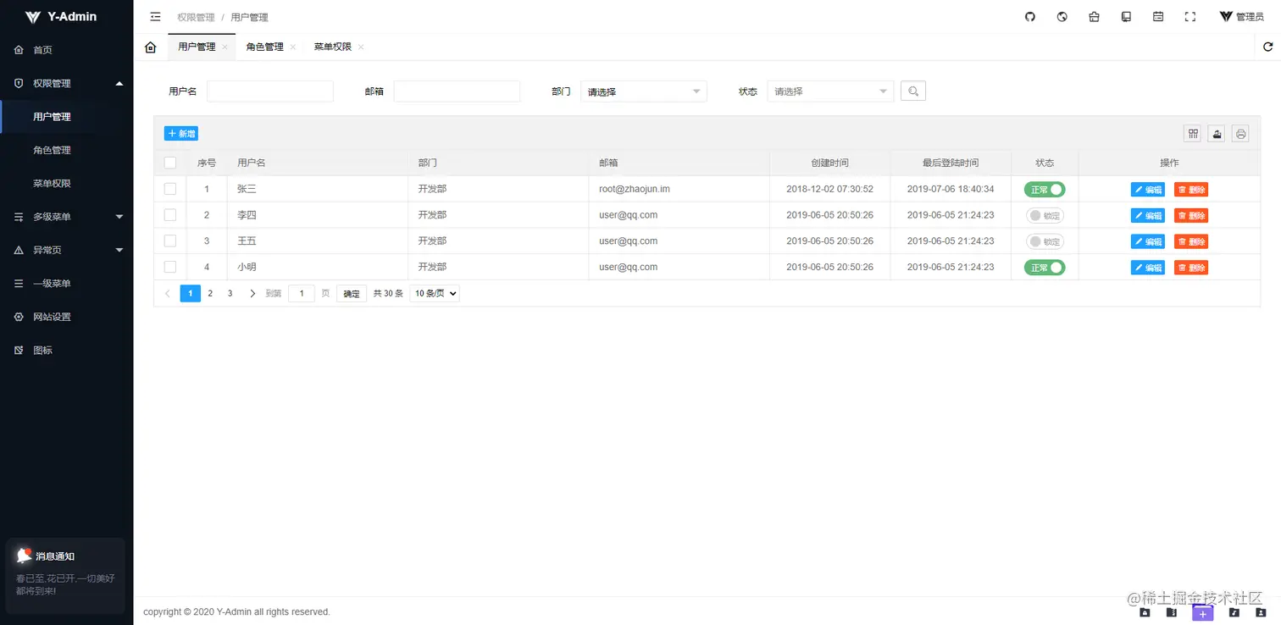The width and height of the screenshot is (1281, 625).
Task: Click the zipped folder icon at bottom
Action: pos(1172,612)
